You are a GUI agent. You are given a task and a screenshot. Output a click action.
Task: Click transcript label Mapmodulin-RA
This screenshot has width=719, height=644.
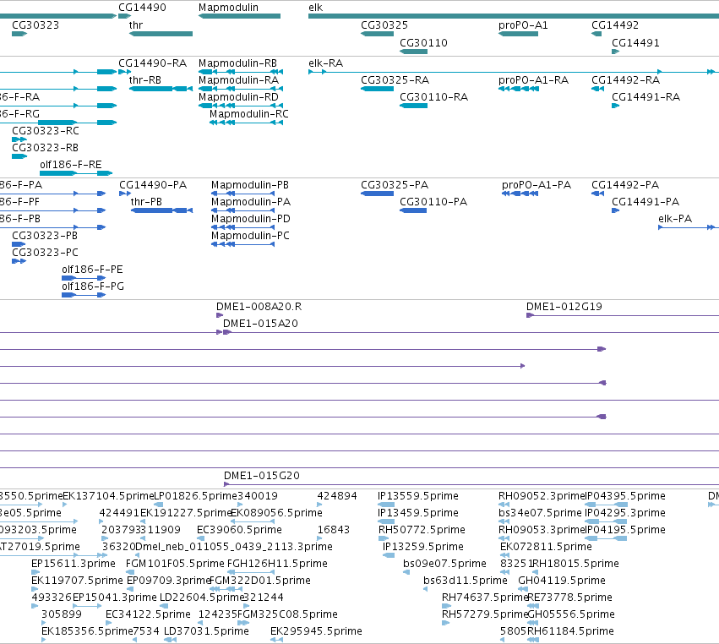pos(238,79)
